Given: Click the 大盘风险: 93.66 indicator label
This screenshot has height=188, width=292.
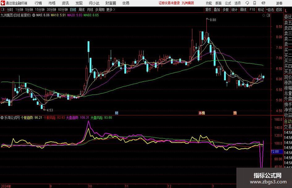Looking at the screenshot, I should click(x=101, y=118).
